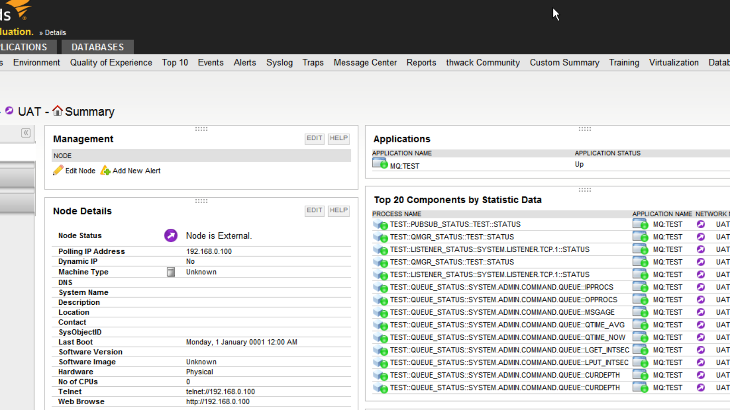730x410 pixels.
Task: Open the DATABASES tab
Action: (98, 47)
